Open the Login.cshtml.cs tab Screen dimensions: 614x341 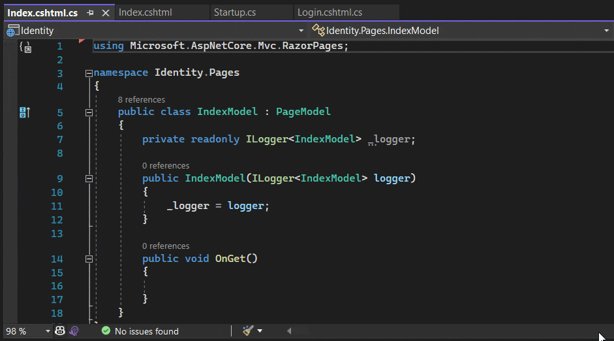[x=330, y=12]
